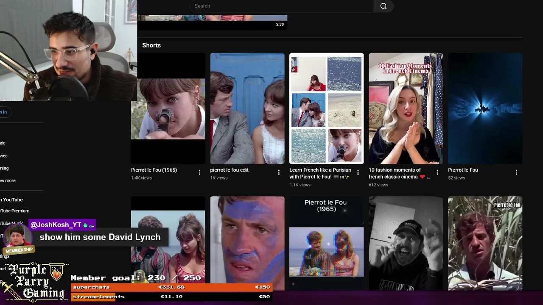The height and width of the screenshot is (305, 543).
Task: Click the MEMBERSHIP badge under the avatar
Action: coord(19,250)
